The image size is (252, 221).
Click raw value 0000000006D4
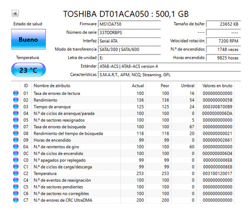tap(217, 153)
